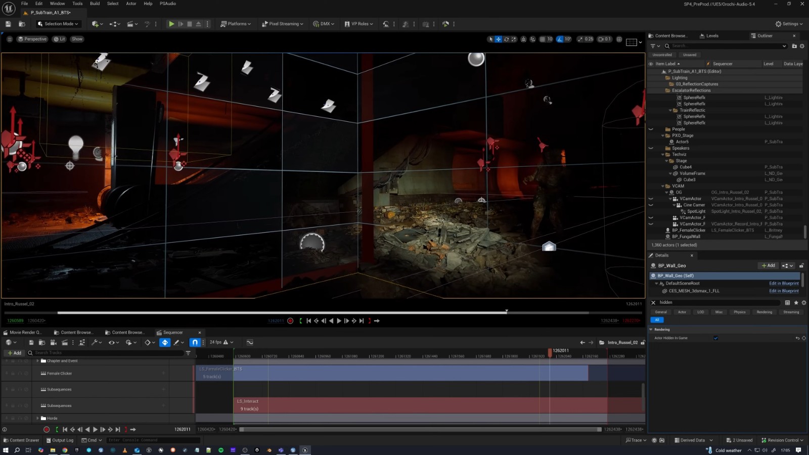Click the Perspective viewport button
This screenshot has width=809, height=455.
(x=32, y=39)
